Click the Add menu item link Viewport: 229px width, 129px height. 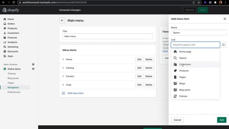[x=75, y=93]
